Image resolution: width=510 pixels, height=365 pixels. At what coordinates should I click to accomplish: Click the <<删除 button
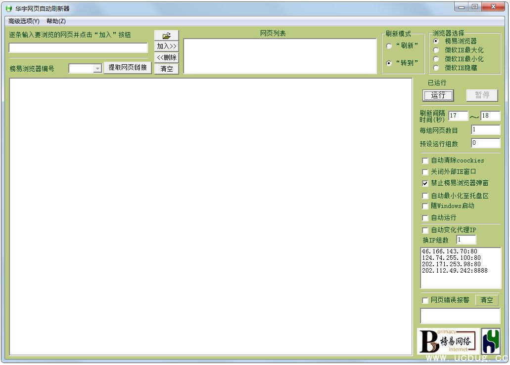coord(166,57)
